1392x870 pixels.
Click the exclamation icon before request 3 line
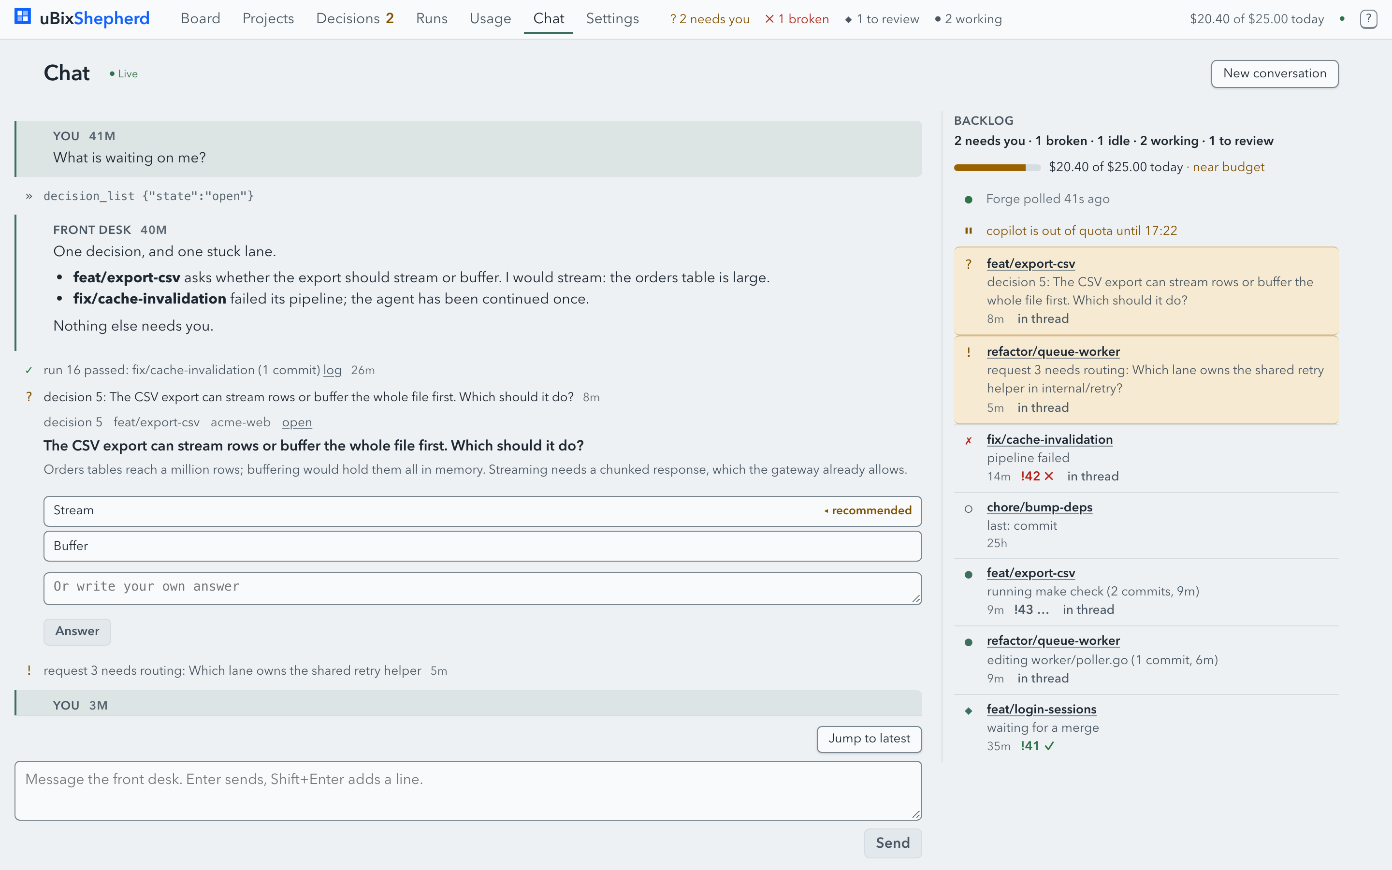click(x=29, y=670)
